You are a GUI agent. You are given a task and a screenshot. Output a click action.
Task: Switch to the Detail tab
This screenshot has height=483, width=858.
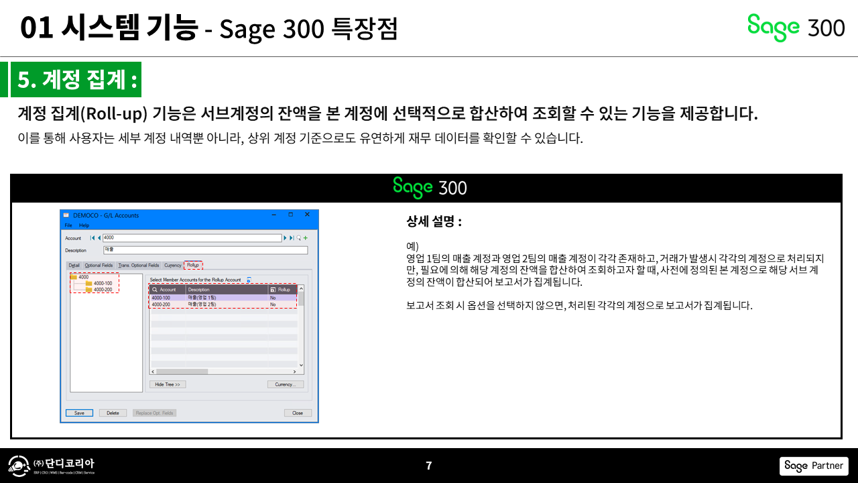coord(74,265)
